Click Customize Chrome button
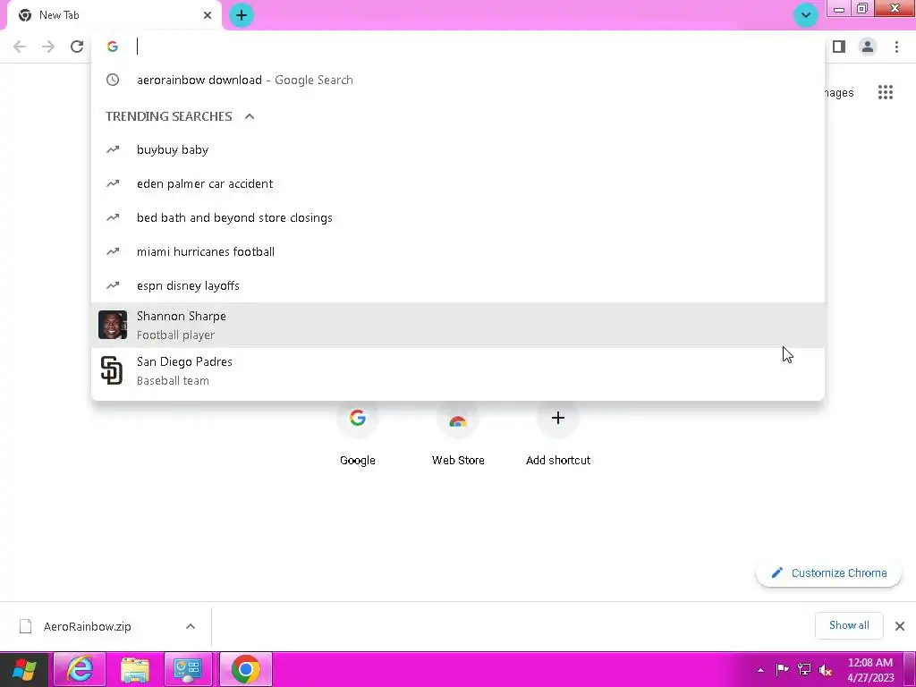This screenshot has height=687, width=916. [x=829, y=573]
